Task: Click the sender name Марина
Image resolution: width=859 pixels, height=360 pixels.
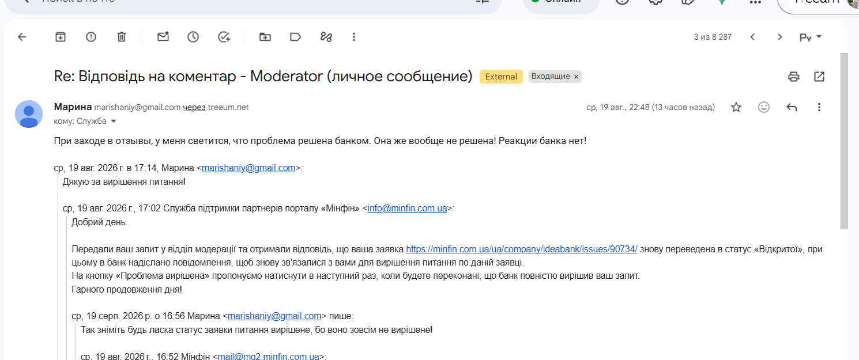Action: (x=73, y=107)
